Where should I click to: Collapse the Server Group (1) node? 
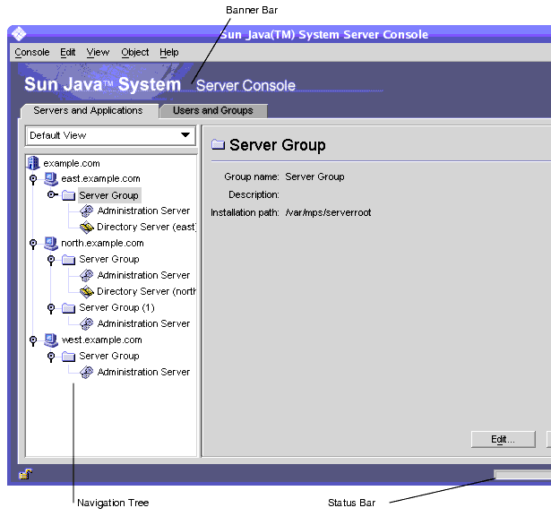click(51, 308)
